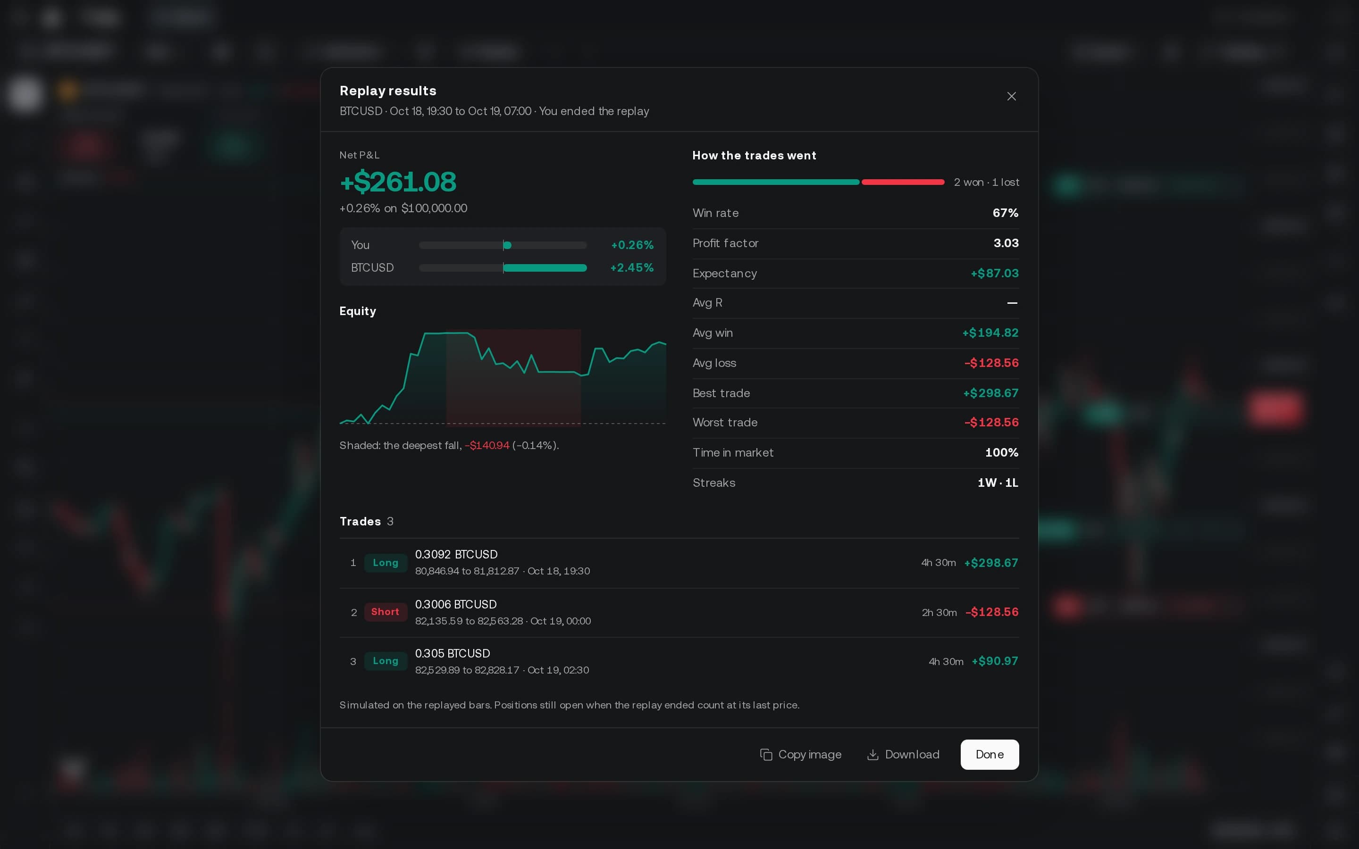The height and width of the screenshot is (849, 1359).
Task: Click the Worst trade value row
Action: click(855, 422)
